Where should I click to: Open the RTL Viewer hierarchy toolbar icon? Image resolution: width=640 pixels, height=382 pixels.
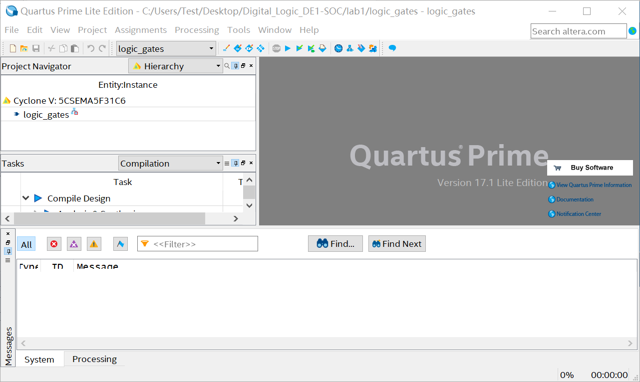[x=350, y=48]
